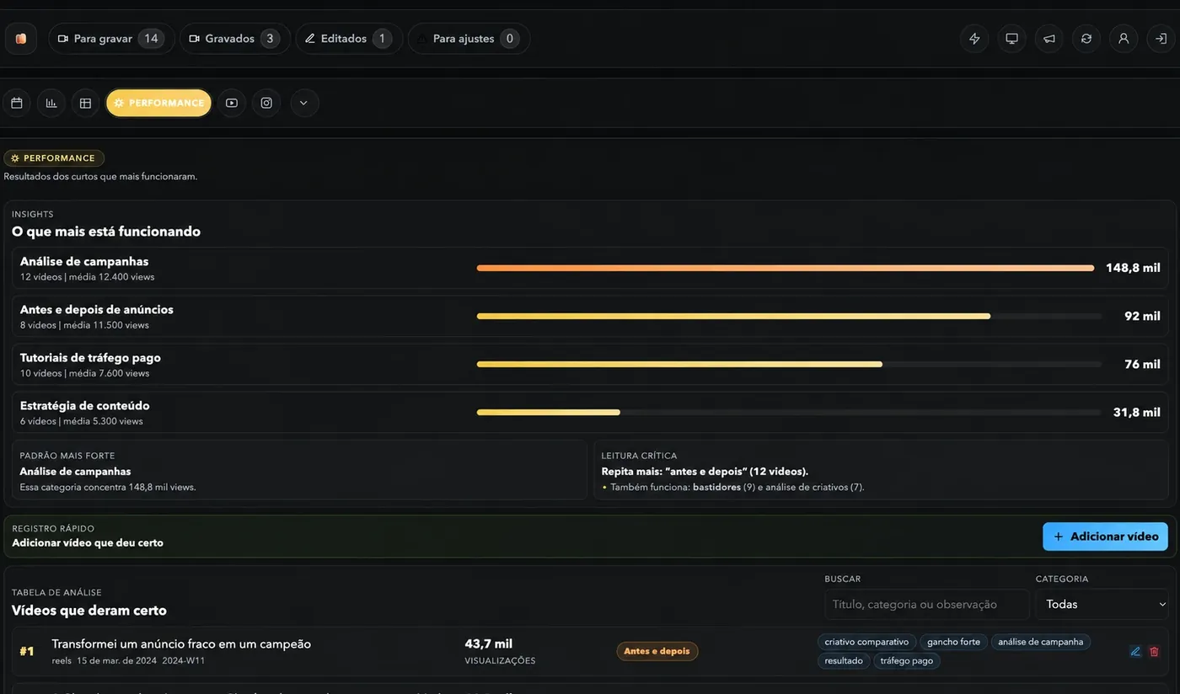Click the logout icon
Image resolution: width=1180 pixels, height=694 pixels.
click(x=1161, y=39)
